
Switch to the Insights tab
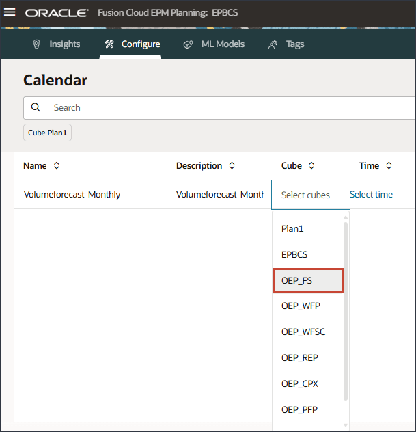point(56,44)
